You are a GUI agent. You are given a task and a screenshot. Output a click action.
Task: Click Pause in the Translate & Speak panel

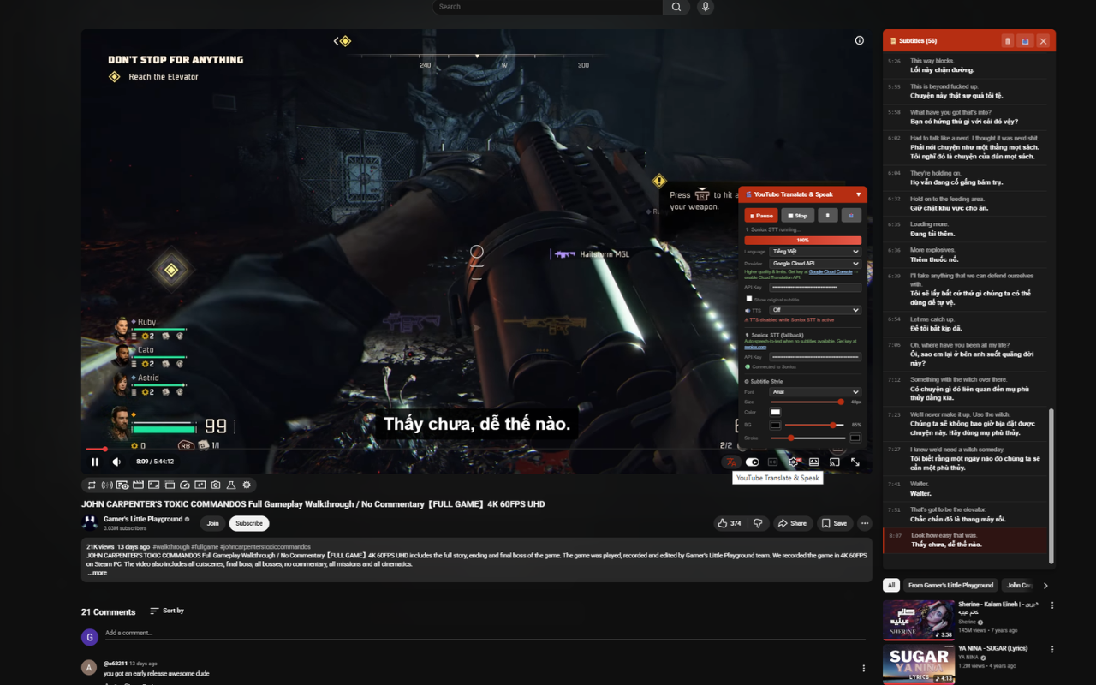pyautogui.click(x=761, y=216)
